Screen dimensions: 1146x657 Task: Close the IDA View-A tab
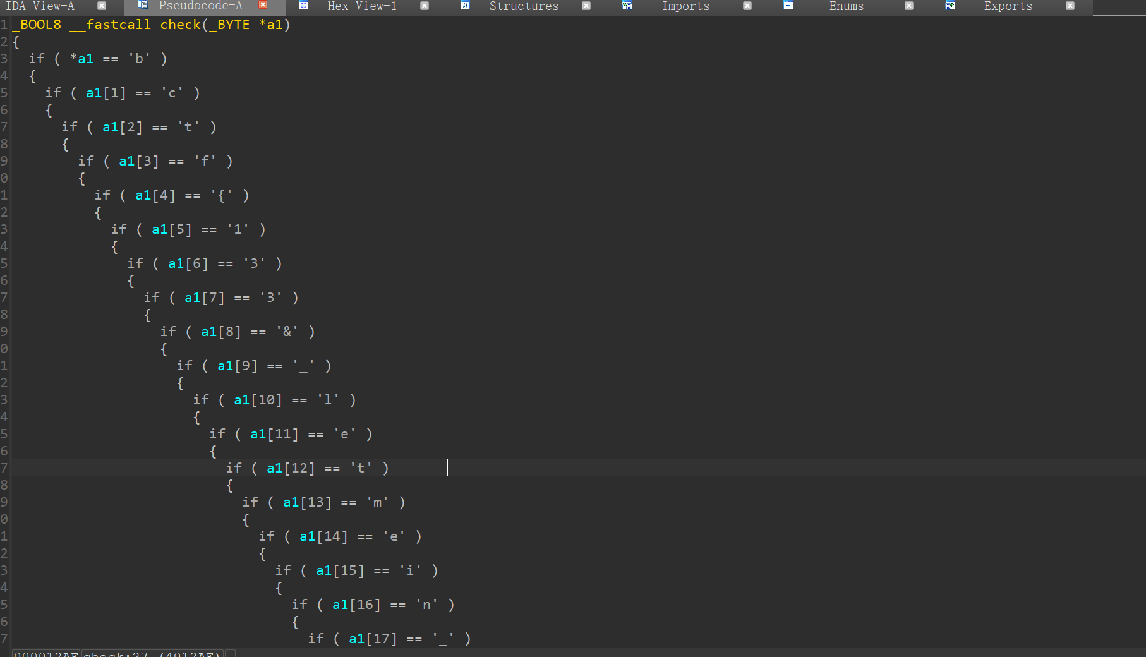point(102,6)
